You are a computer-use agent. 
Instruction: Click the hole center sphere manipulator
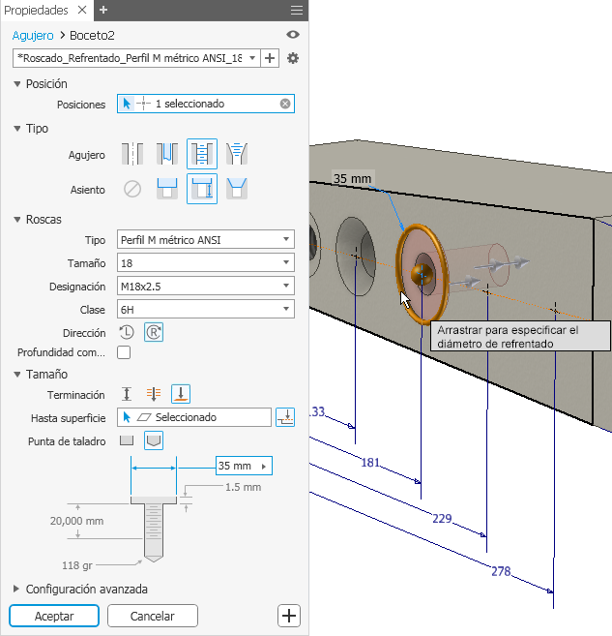[422, 275]
